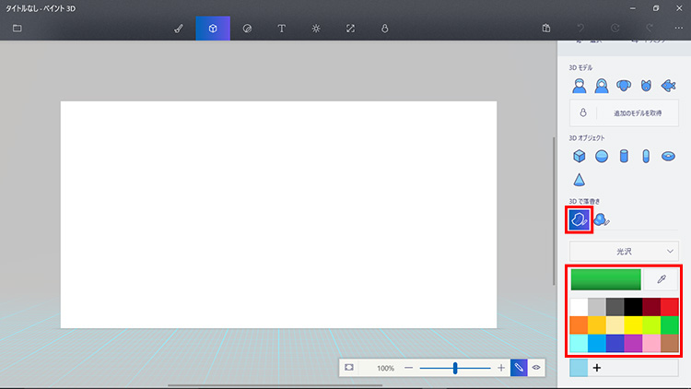
Task: Select the Text tool
Action: point(281,29)
